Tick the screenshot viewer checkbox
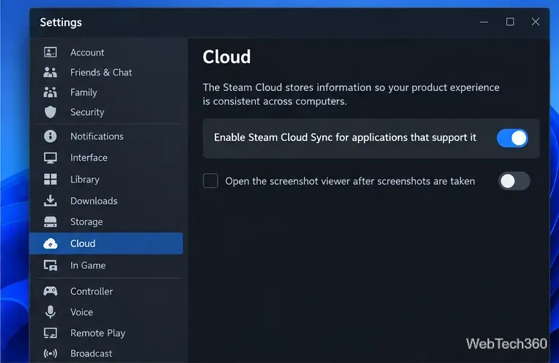 (210, 180)
